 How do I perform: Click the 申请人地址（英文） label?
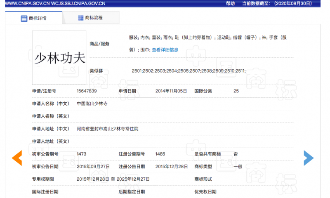click(51, 141)
